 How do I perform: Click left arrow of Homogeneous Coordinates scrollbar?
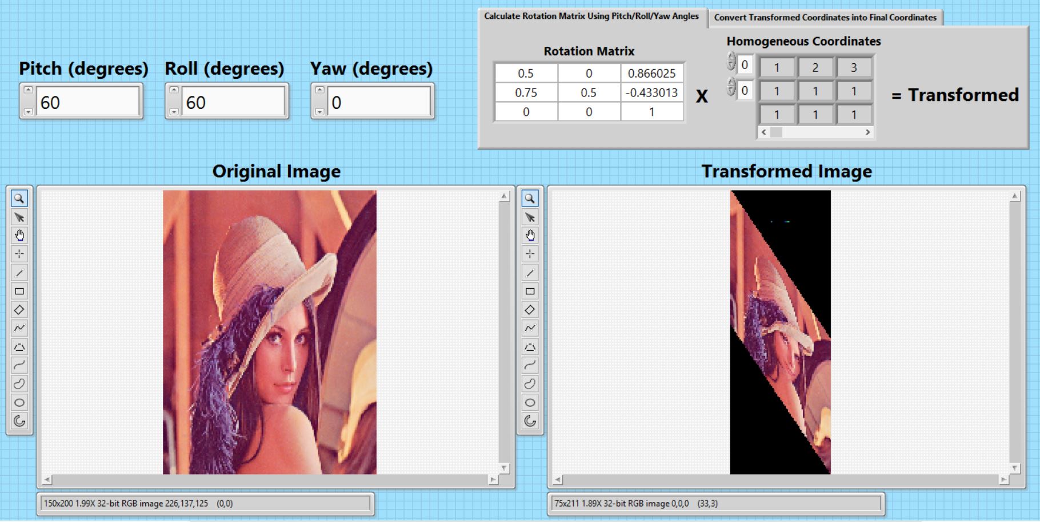[763, 132]
